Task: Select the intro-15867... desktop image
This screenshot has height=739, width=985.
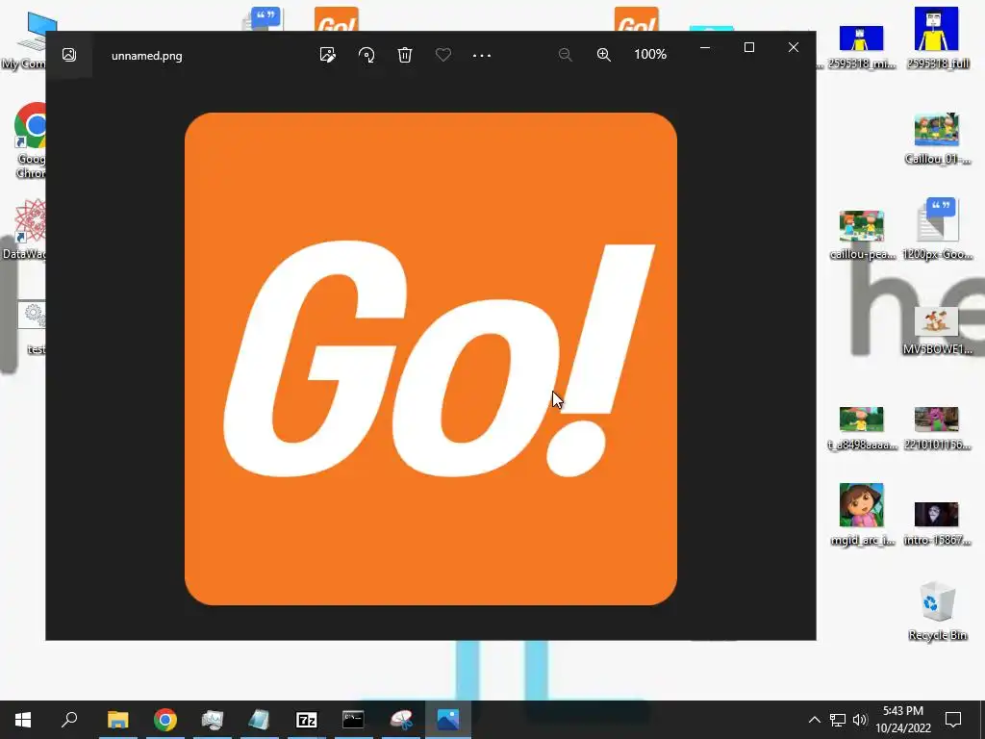Action: (x=937, y=522)
